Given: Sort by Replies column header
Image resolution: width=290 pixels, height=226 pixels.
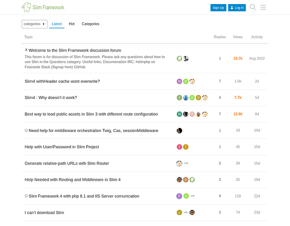Looking at the screenshot, I should [x=220, y=37].
